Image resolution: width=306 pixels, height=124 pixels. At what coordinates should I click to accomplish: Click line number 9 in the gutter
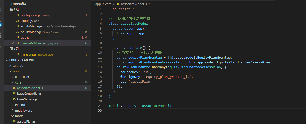pos(101,48)
